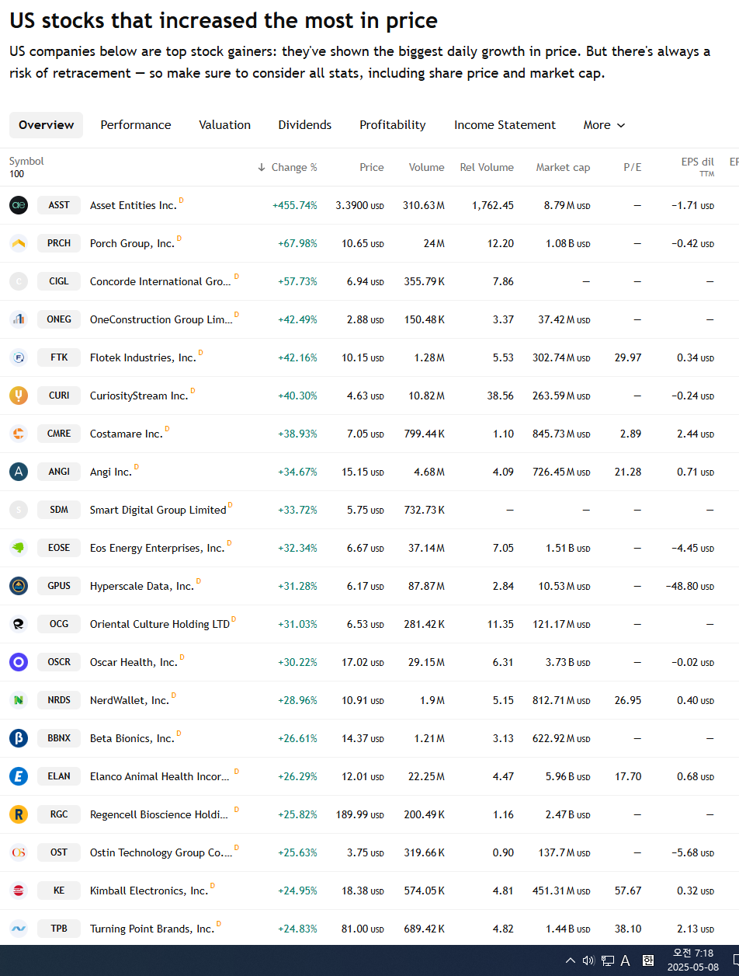Click the Costamare logo icon
739x976 pixels.
tap(19, 434)
